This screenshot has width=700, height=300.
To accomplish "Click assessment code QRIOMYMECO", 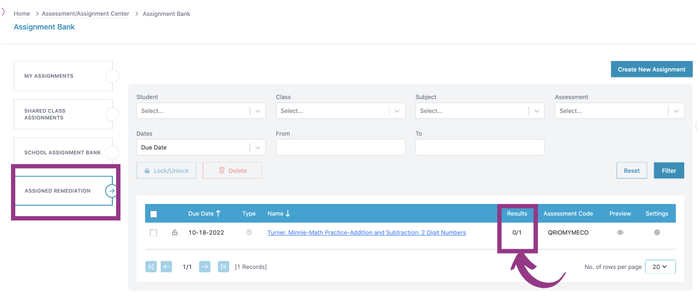I will [568, 232].
